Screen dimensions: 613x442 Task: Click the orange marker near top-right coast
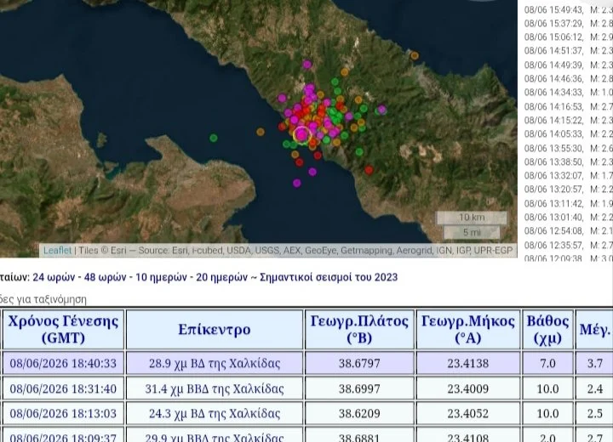coord(415,56)
